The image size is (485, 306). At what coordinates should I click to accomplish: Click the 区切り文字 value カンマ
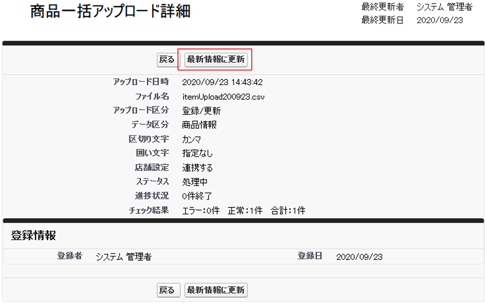(x=191, y=139)
